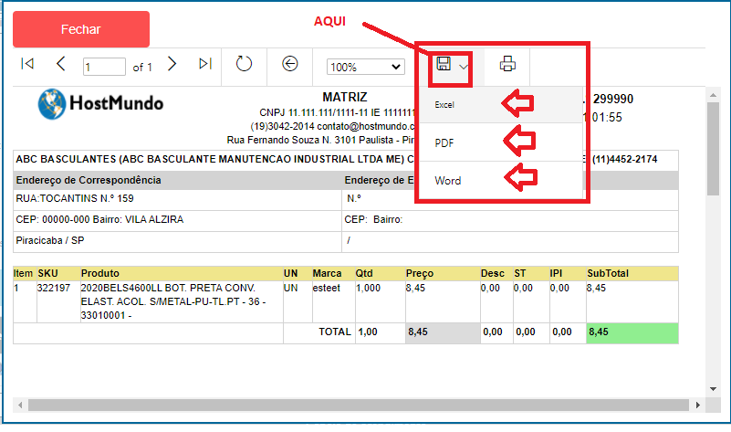Image resolution: width=731 pixels, height=432 pixels.
Task: Click the 'ABC BASCULANTES' customer name line
Action: coord(214,159)
